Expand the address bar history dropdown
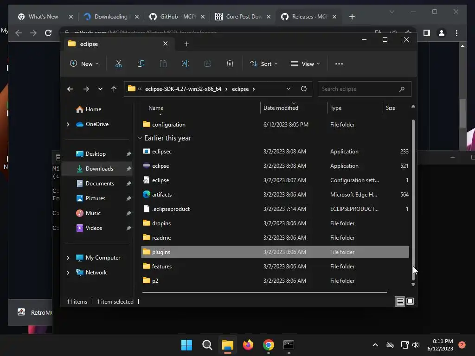The width and height of the screenshot is (475, 356). 289,89
